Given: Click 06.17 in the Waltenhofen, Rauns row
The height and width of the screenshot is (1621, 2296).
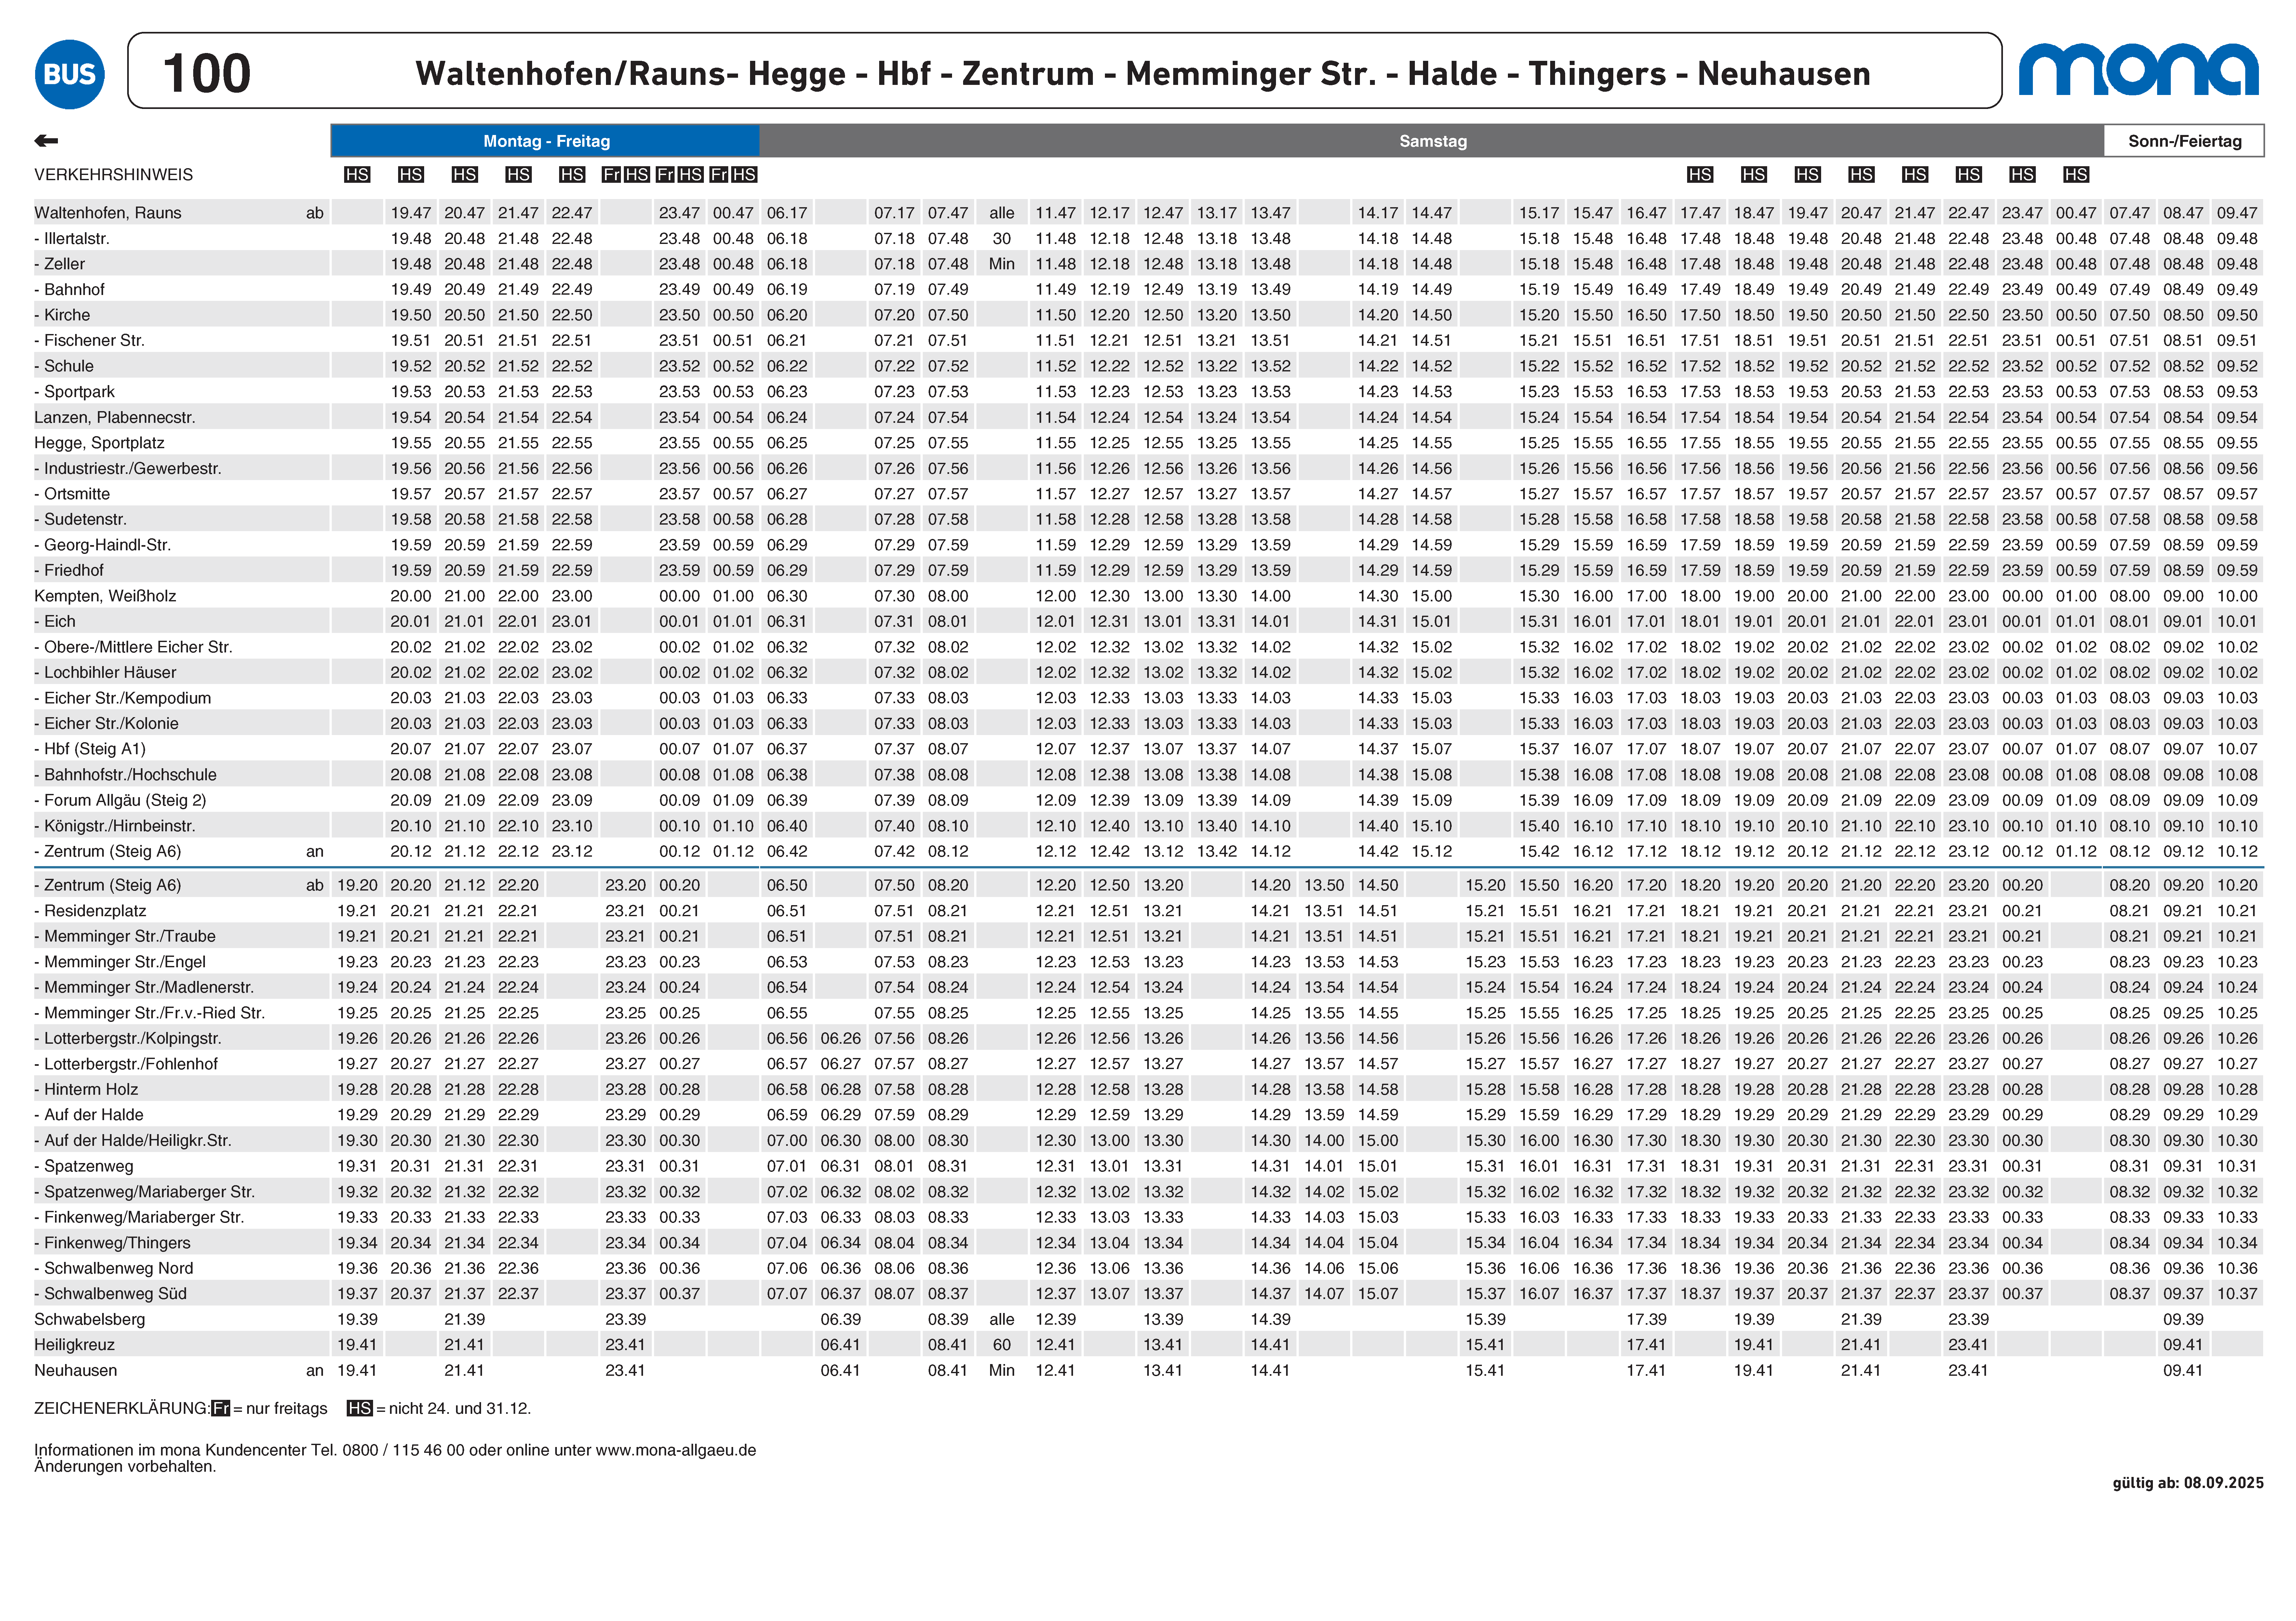Looking at the screenshot, I should [x=787, y=213].
